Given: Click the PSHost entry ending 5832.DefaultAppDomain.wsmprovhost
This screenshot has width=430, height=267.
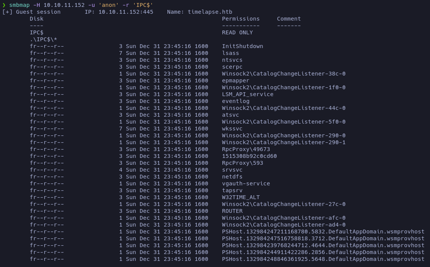Looking at the screenshot, I should [x=323, y=232].
